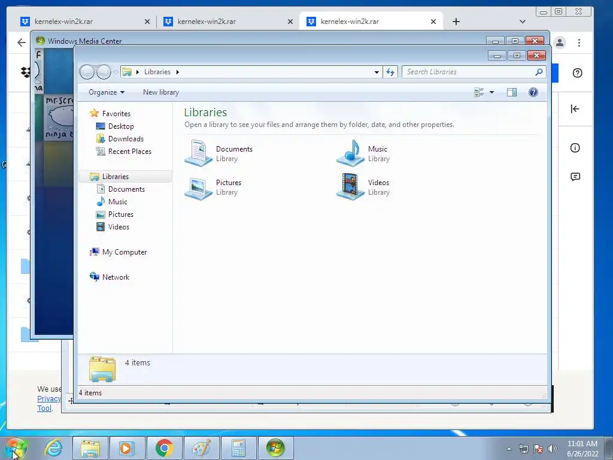Open comments icon in Dropbox sidebar
This screenshot has height=460, width=613.
click(575, 177)
